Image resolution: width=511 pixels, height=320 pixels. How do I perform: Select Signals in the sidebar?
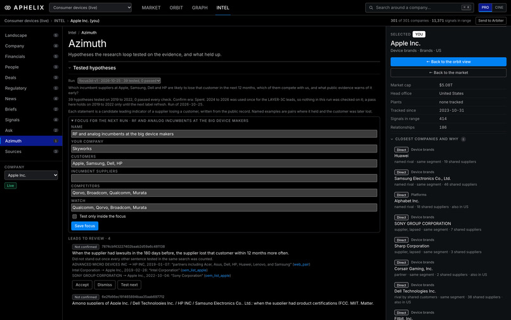coord(31,120)
